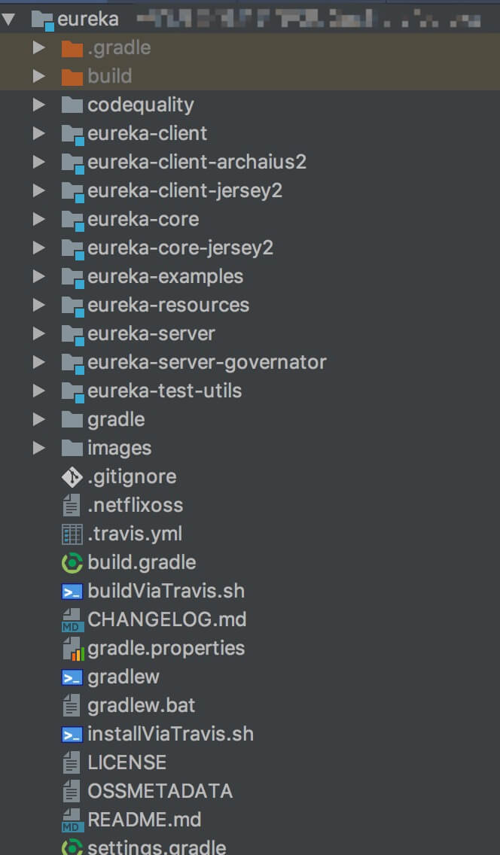Click the eureka-server module icon

(x=72, y=335)
